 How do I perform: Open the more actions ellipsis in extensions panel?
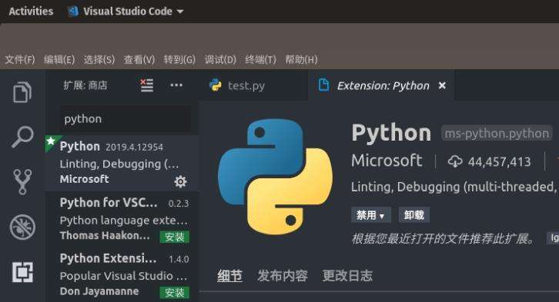176,85
